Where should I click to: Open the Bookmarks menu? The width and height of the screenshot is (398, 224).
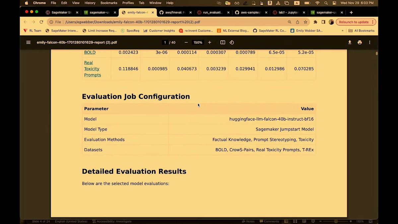[109, 3]
